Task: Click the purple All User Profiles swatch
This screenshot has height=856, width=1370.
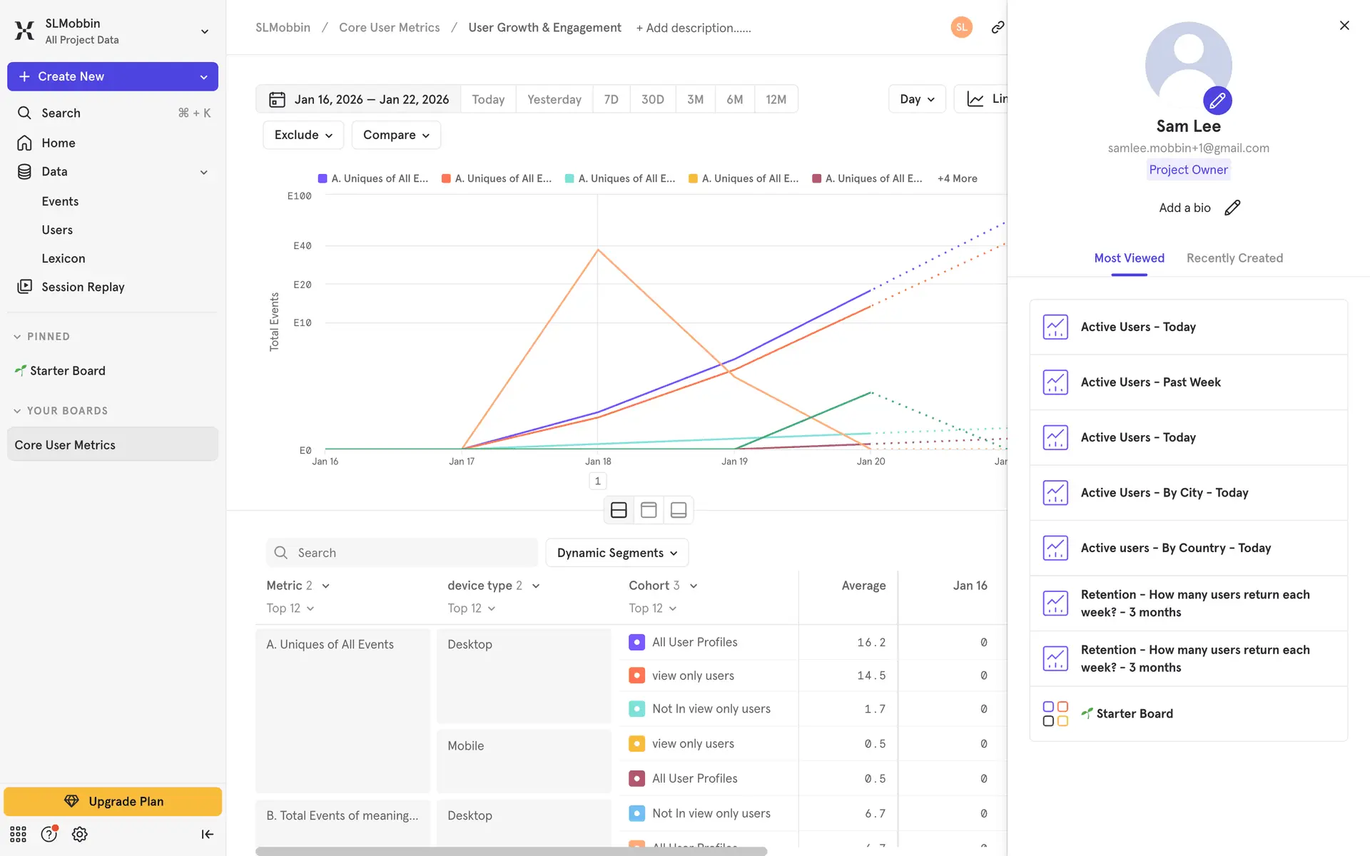Action: click(x=636, y=642)
